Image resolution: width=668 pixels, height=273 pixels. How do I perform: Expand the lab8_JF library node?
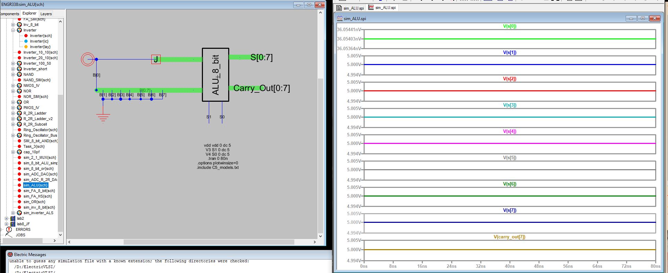point(6,224)
